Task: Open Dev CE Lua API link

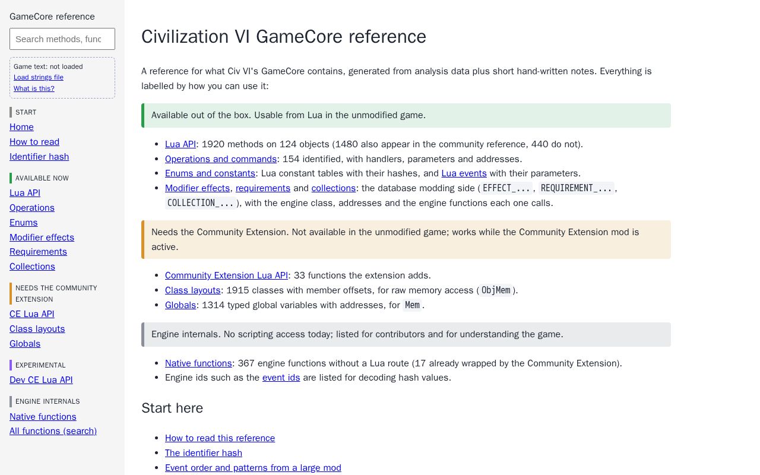Action: tap(41, 380)
